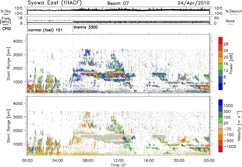The height and width of the screenshot is (167, 242).
Task: Click the 'Power [dB]' colorbar label
Action: pyautogui.click(x=231, y=64)
